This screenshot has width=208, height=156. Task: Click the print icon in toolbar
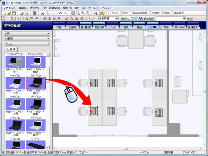point(22,13)
